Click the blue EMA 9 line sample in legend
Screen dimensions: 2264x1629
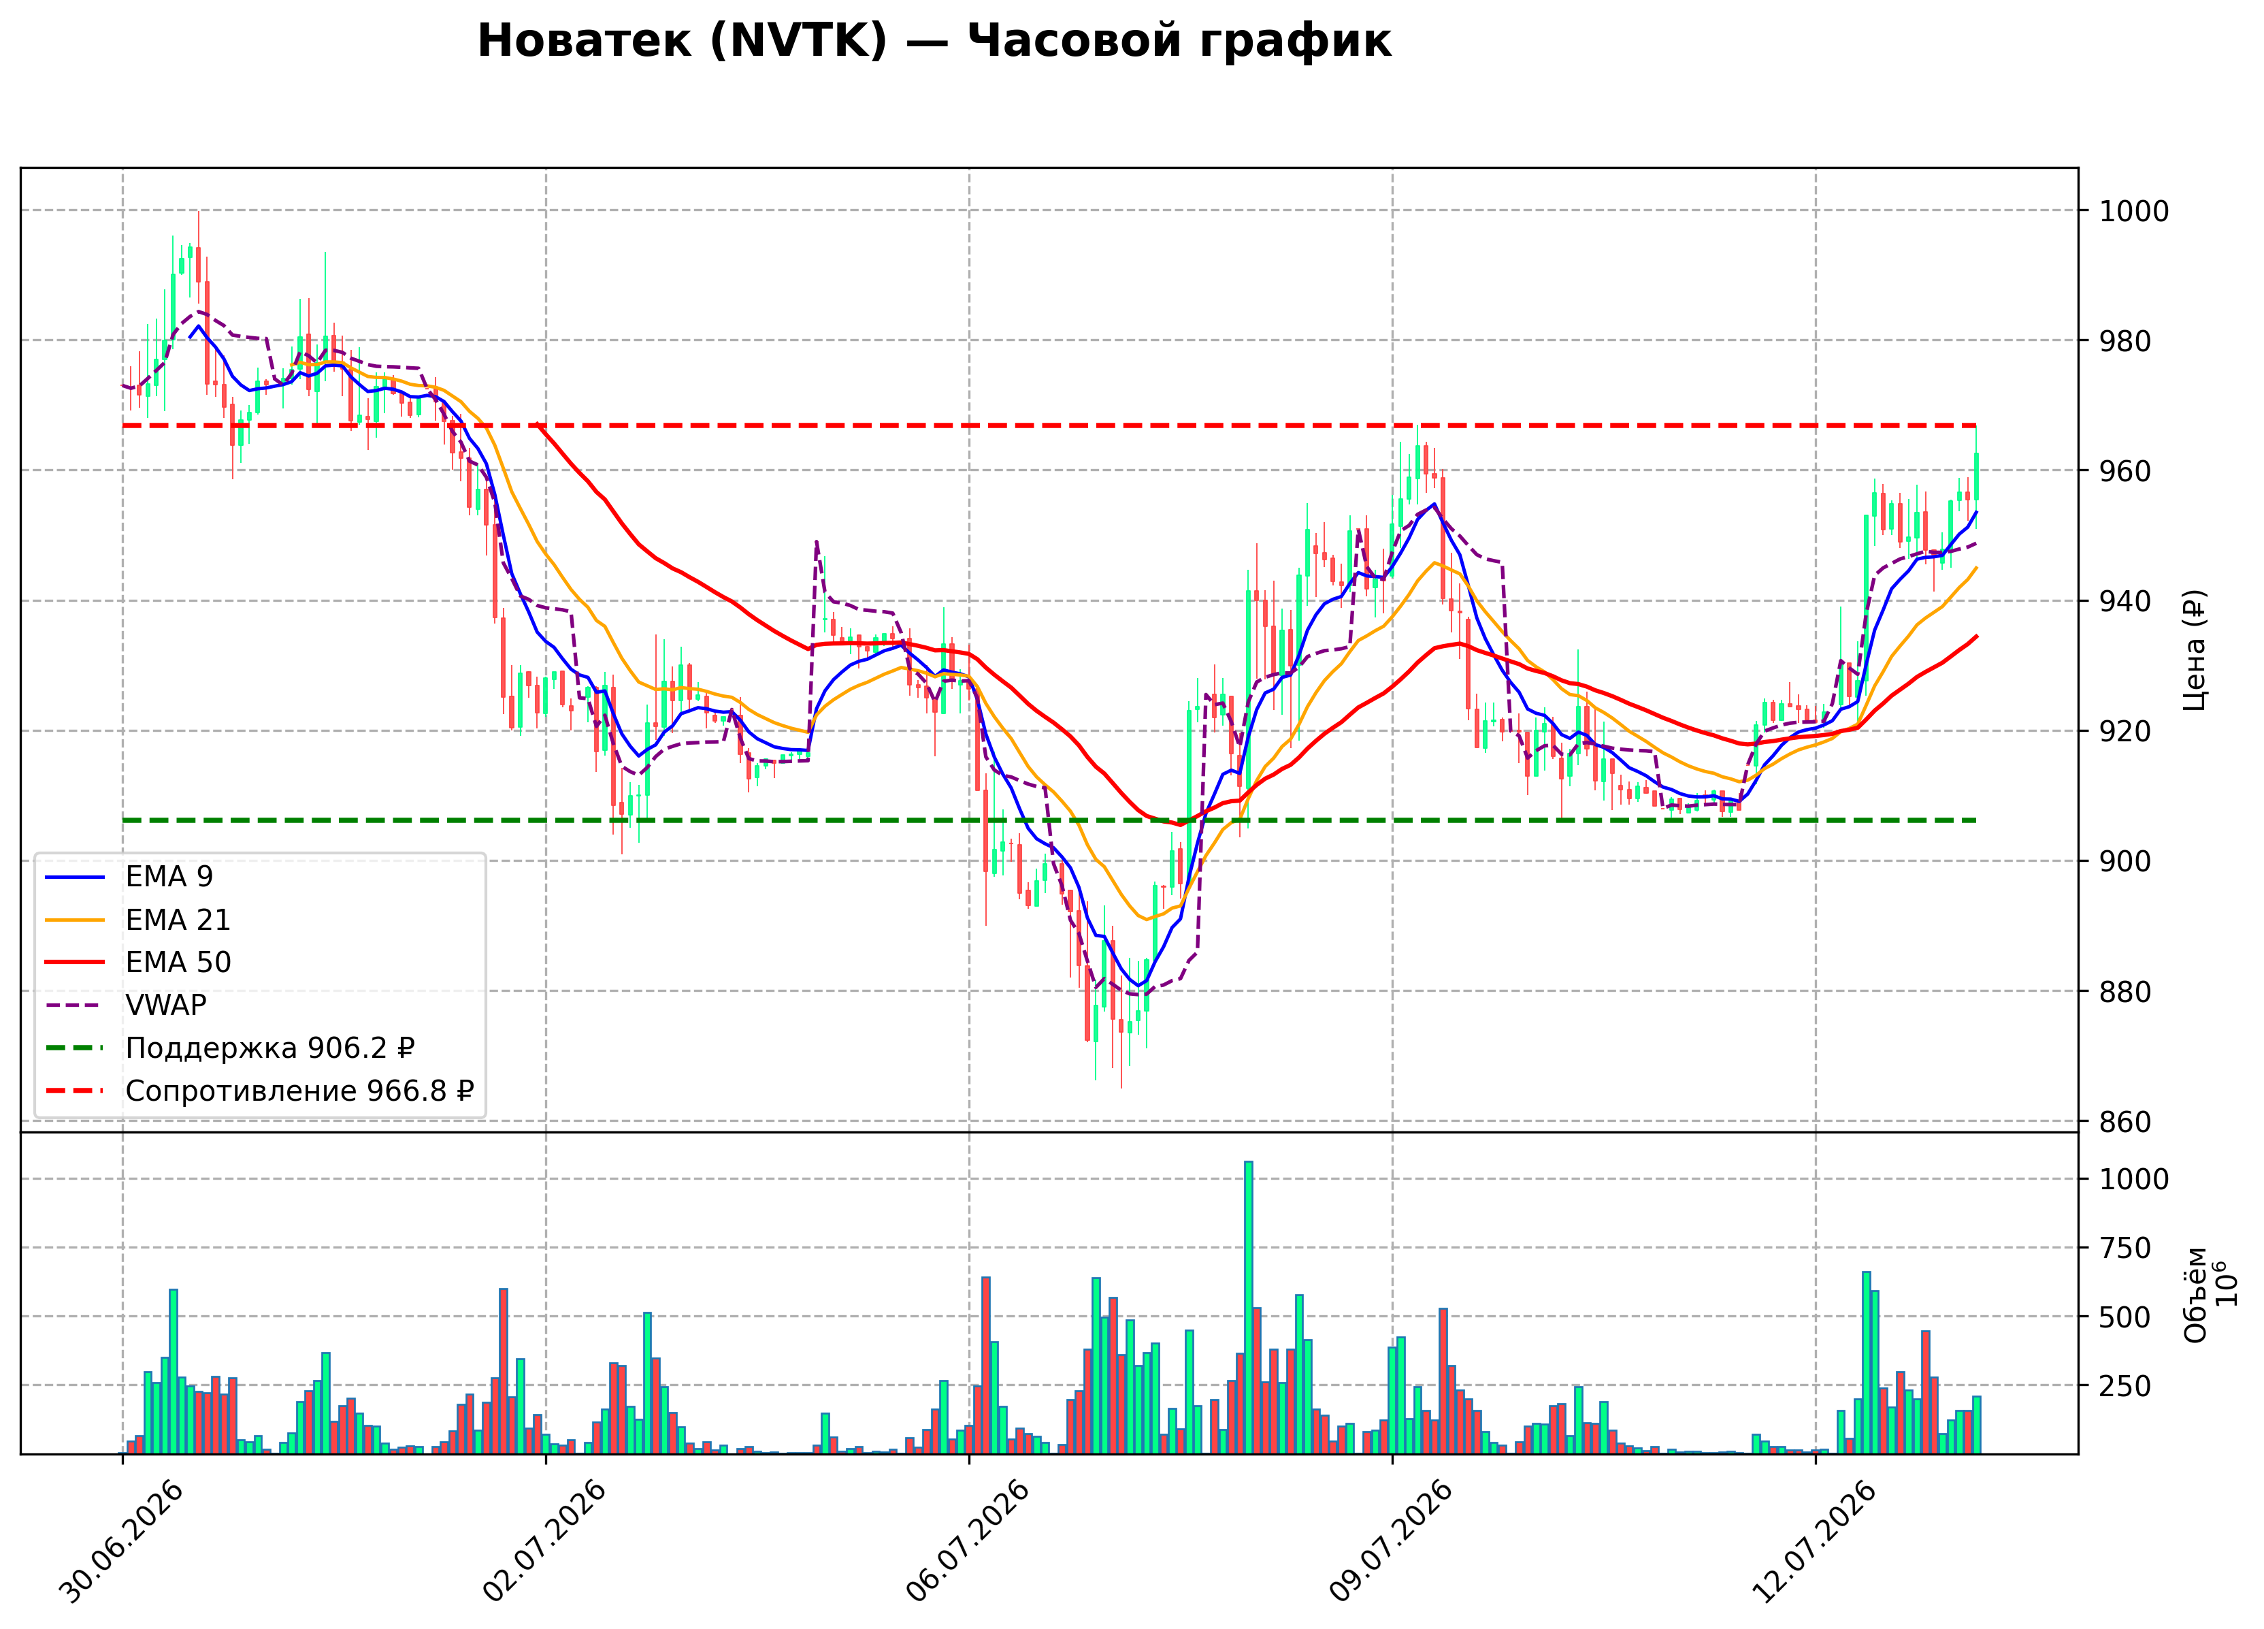click(x=75, y=877)
